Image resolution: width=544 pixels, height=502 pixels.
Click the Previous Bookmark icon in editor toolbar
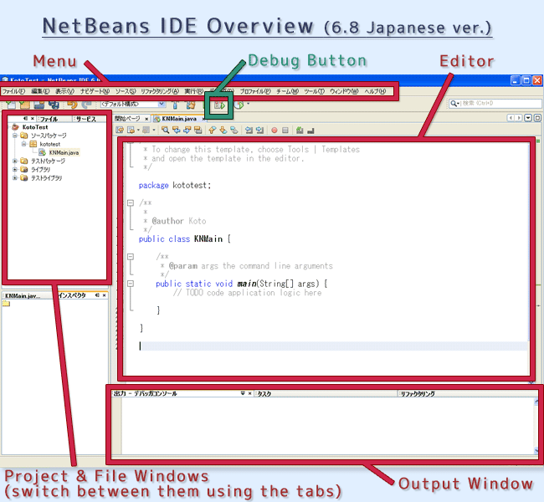213,130
